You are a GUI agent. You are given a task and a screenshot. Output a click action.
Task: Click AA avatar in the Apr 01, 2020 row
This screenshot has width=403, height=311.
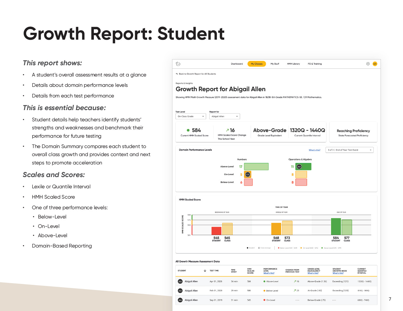pyautogui.click(x=180, y=281)
